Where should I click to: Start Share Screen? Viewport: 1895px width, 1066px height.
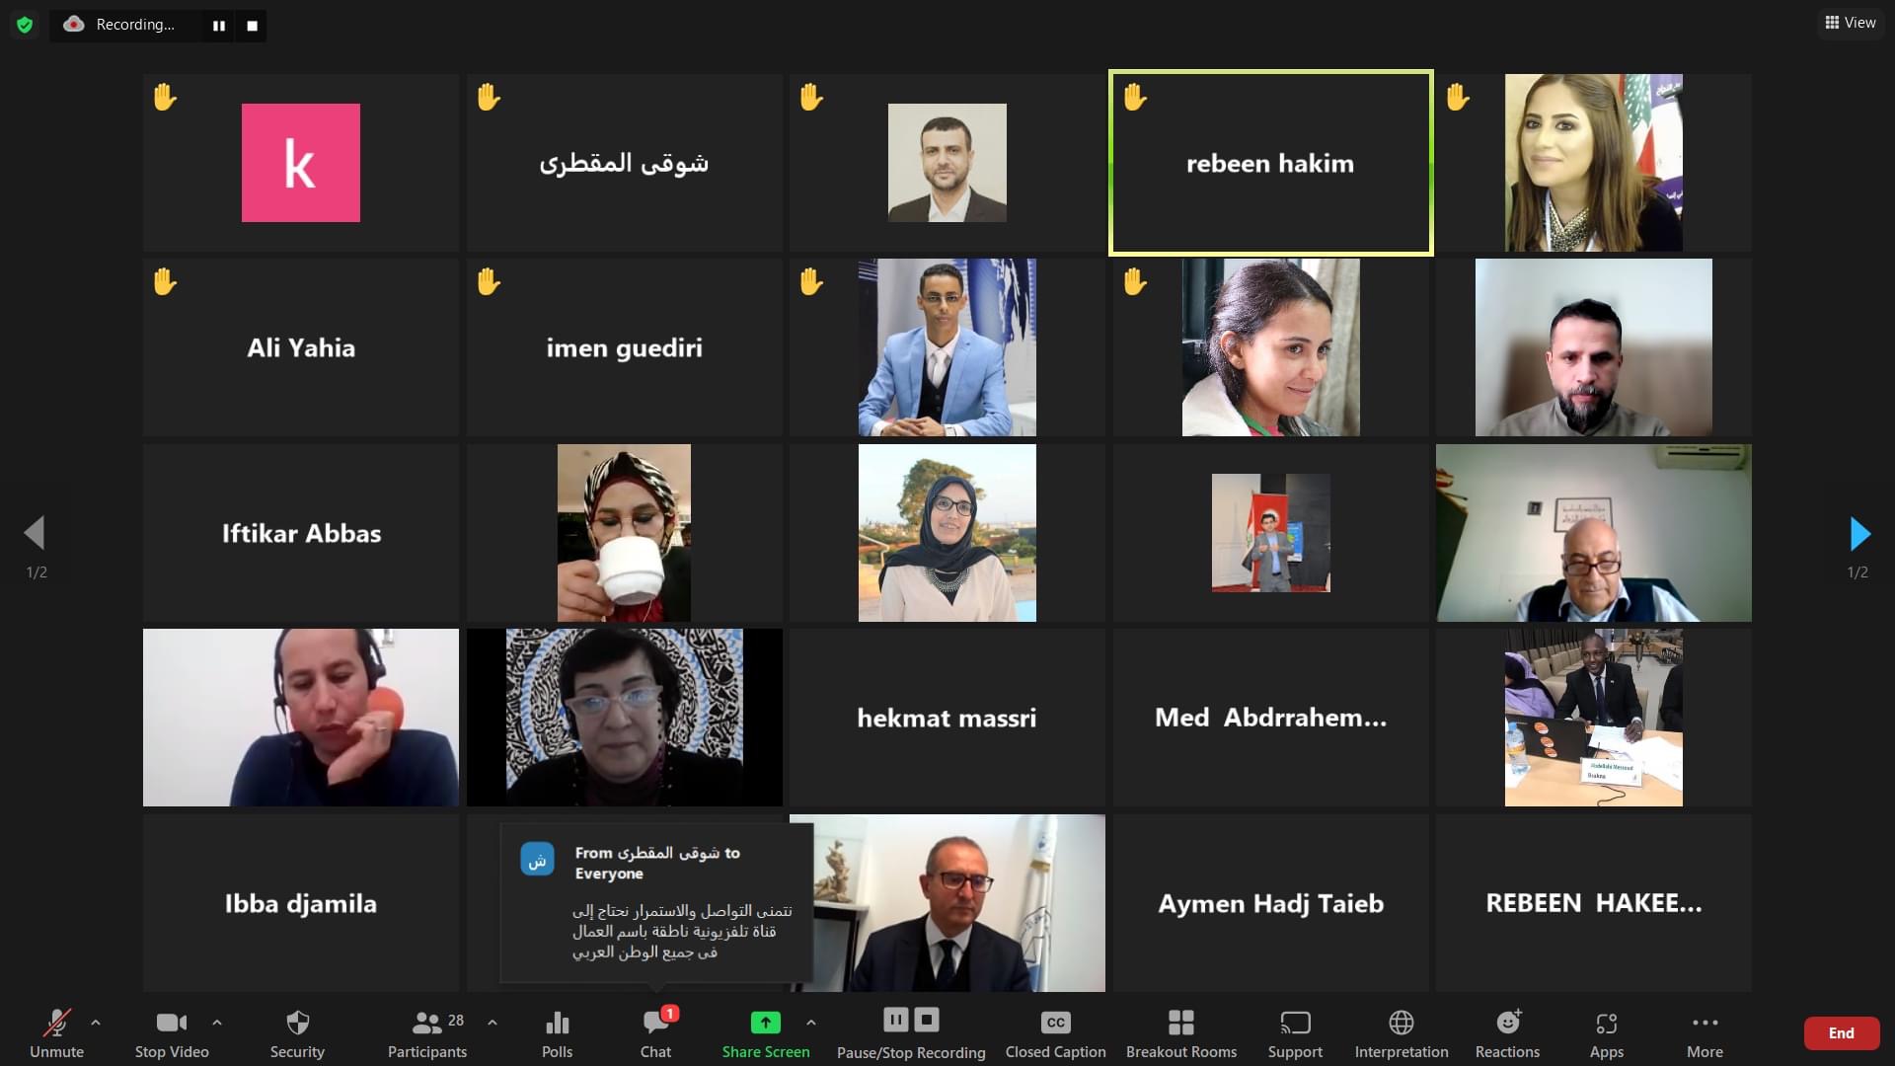pos(765,1032)
